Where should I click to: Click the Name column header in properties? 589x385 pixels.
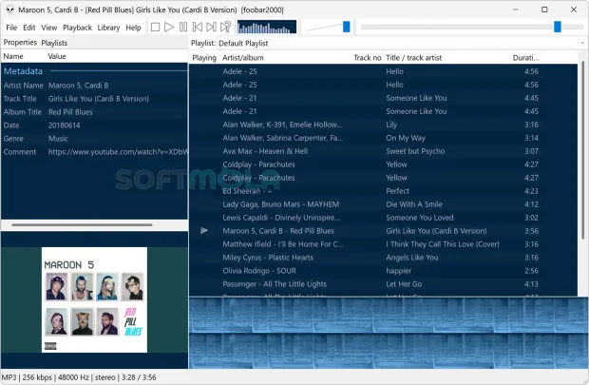[x=24, y=56]
